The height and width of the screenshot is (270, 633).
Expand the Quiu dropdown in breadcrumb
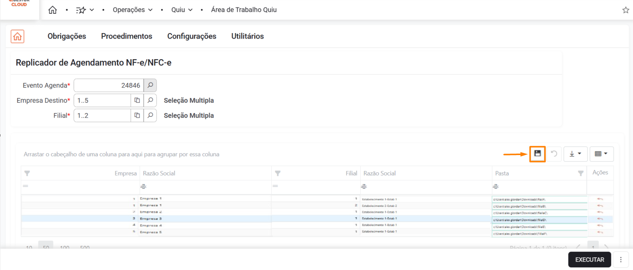tap(182, 10)
